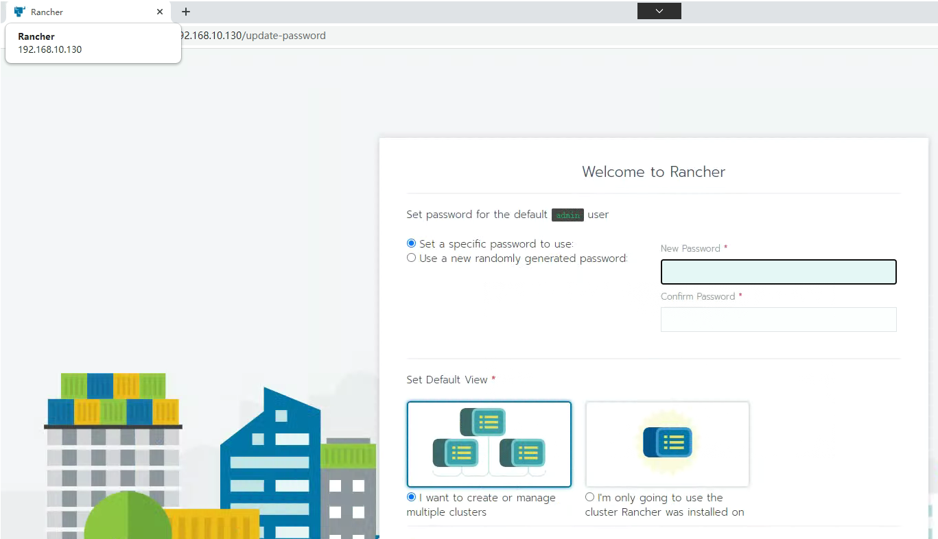Screen dimensions: 938x539
Task: Click the 'Welcome to Rancher' heading
Action: 653,171
